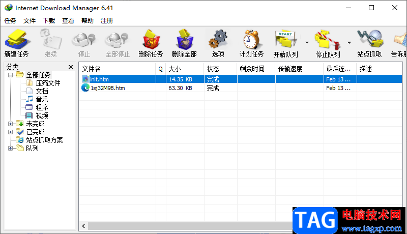
Task: Select the 文档 category
Action: 42,91
